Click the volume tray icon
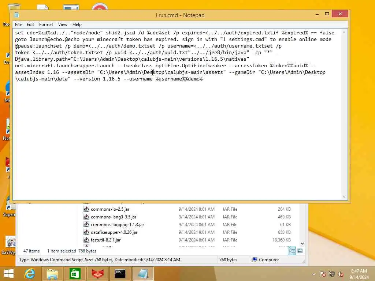Image resolution: width=375 pixels, height=281 pixels. (x=340, y=274)
